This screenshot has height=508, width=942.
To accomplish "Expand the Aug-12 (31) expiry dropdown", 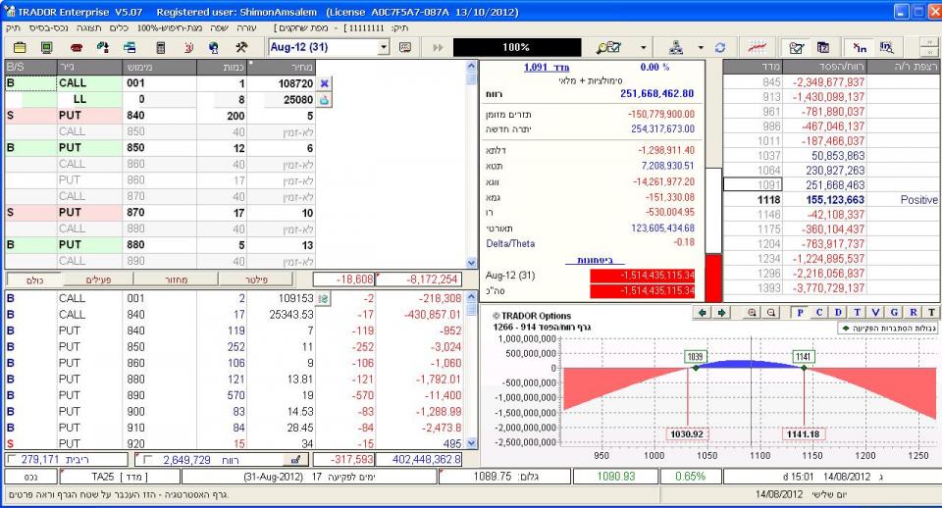I will click(x=383, y=47).
